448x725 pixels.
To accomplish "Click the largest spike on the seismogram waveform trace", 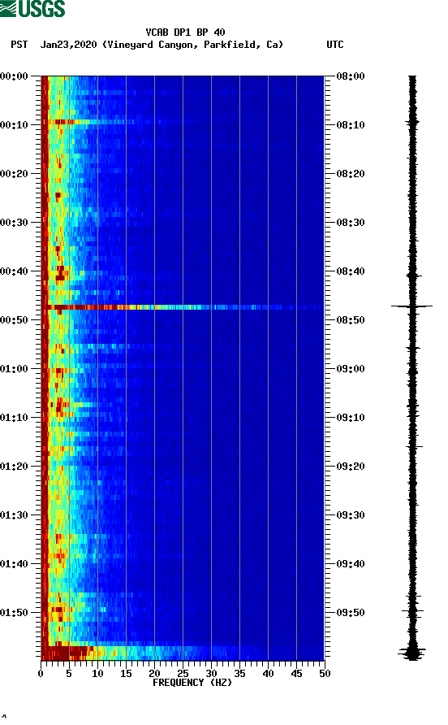I will 412,306.
